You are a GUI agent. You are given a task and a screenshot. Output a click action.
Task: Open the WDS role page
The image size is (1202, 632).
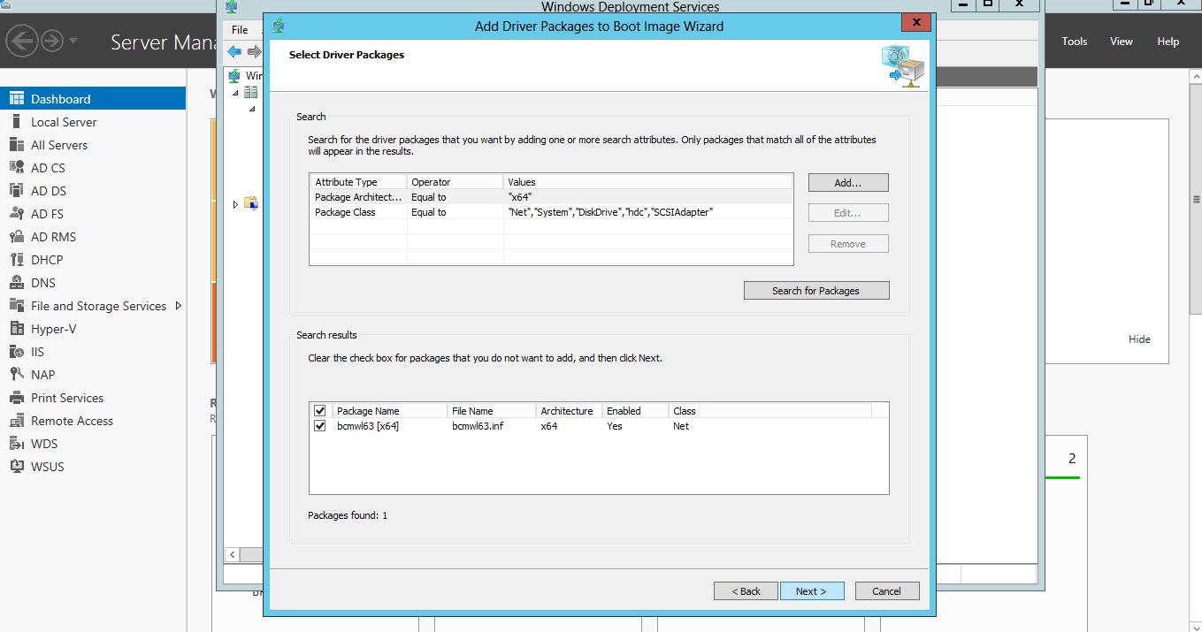click(93, 444)
